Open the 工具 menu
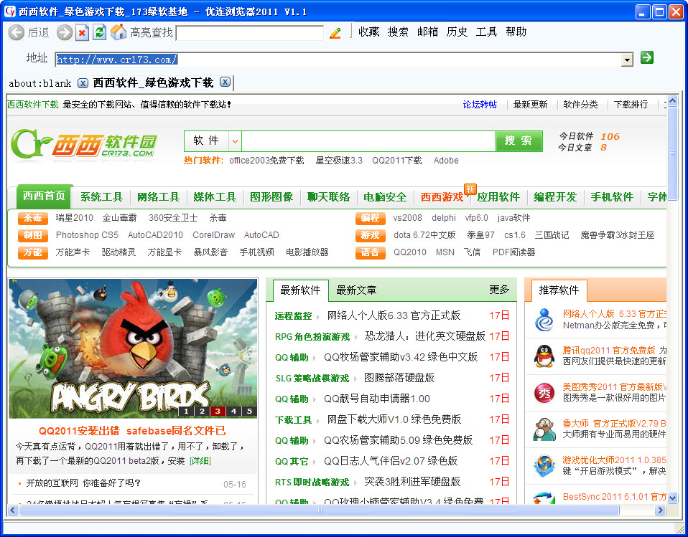The image size is (688, 537). click(x=486, y=32)
